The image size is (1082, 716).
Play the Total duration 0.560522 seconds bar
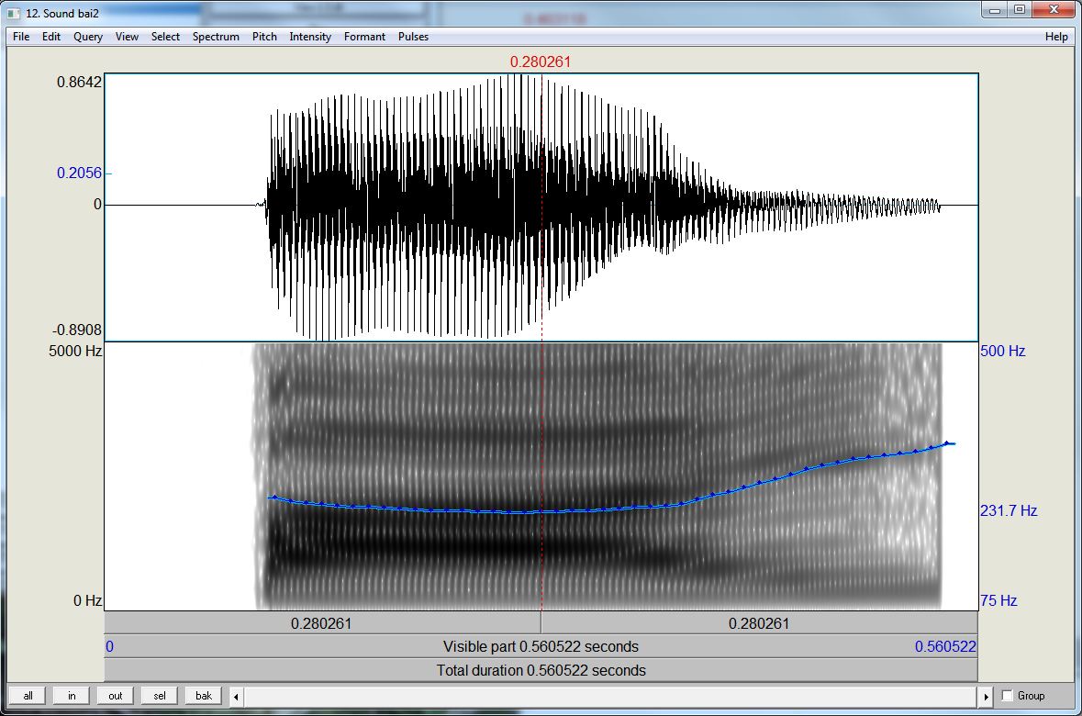(541, 670)
